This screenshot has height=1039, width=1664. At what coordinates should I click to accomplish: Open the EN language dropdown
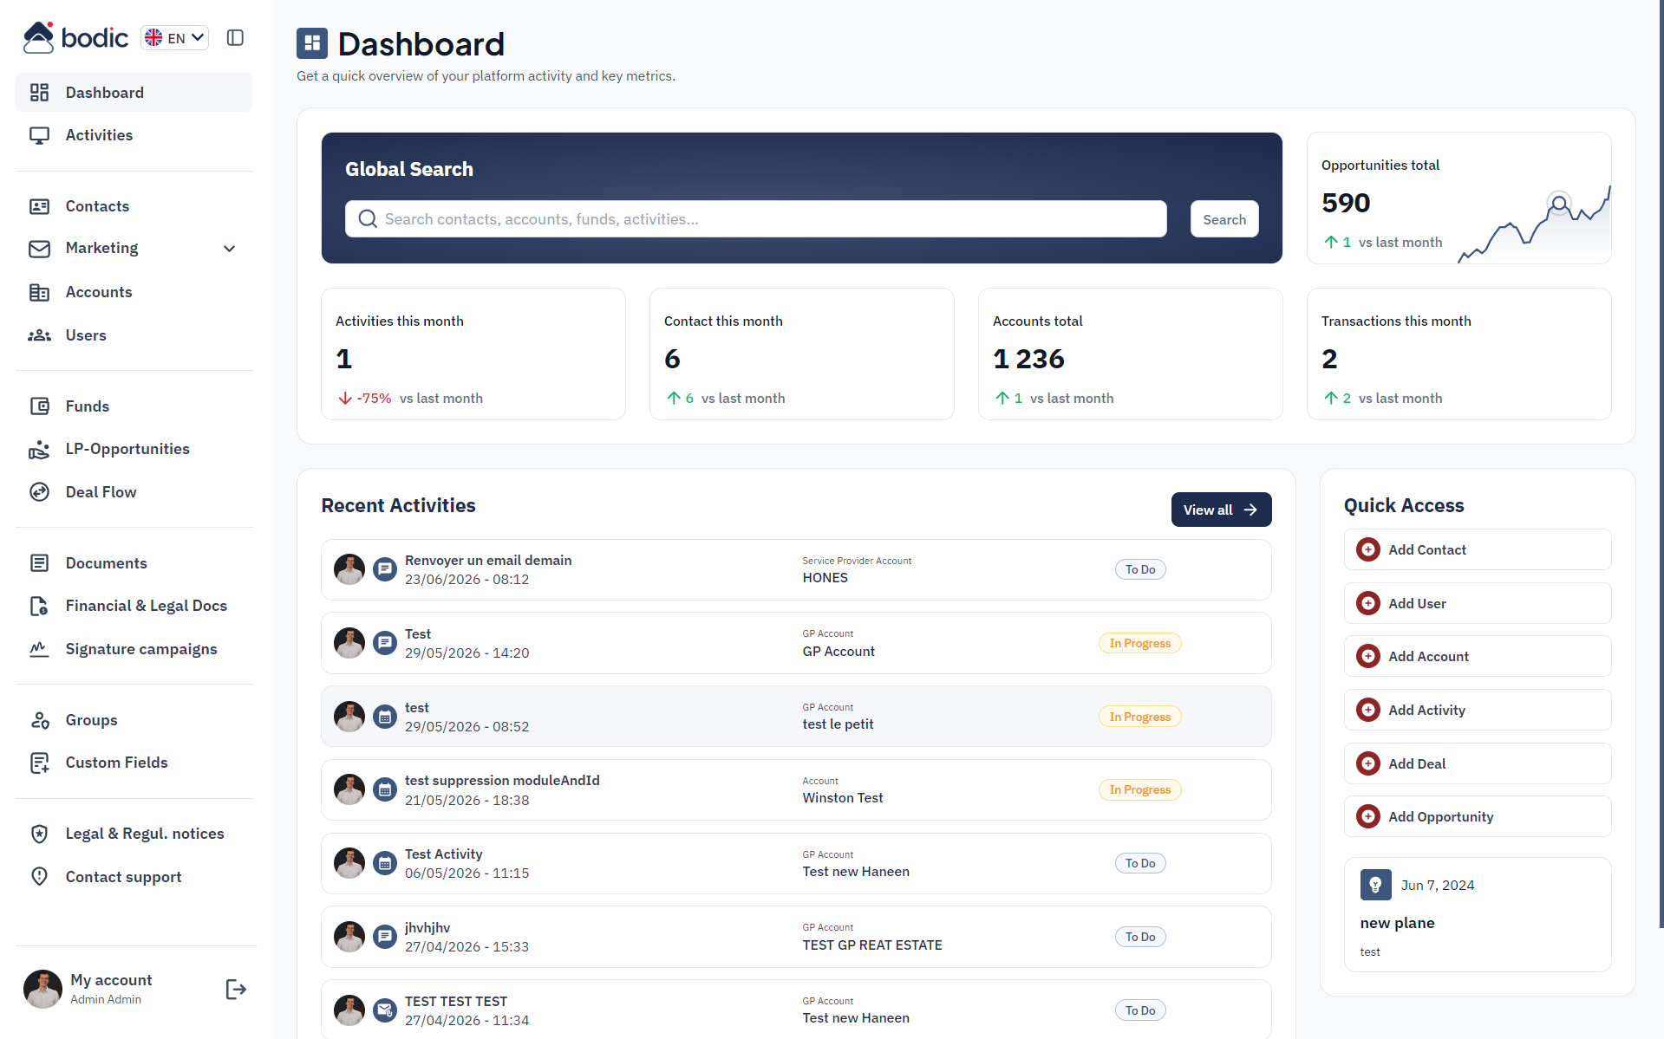(175, 37)
